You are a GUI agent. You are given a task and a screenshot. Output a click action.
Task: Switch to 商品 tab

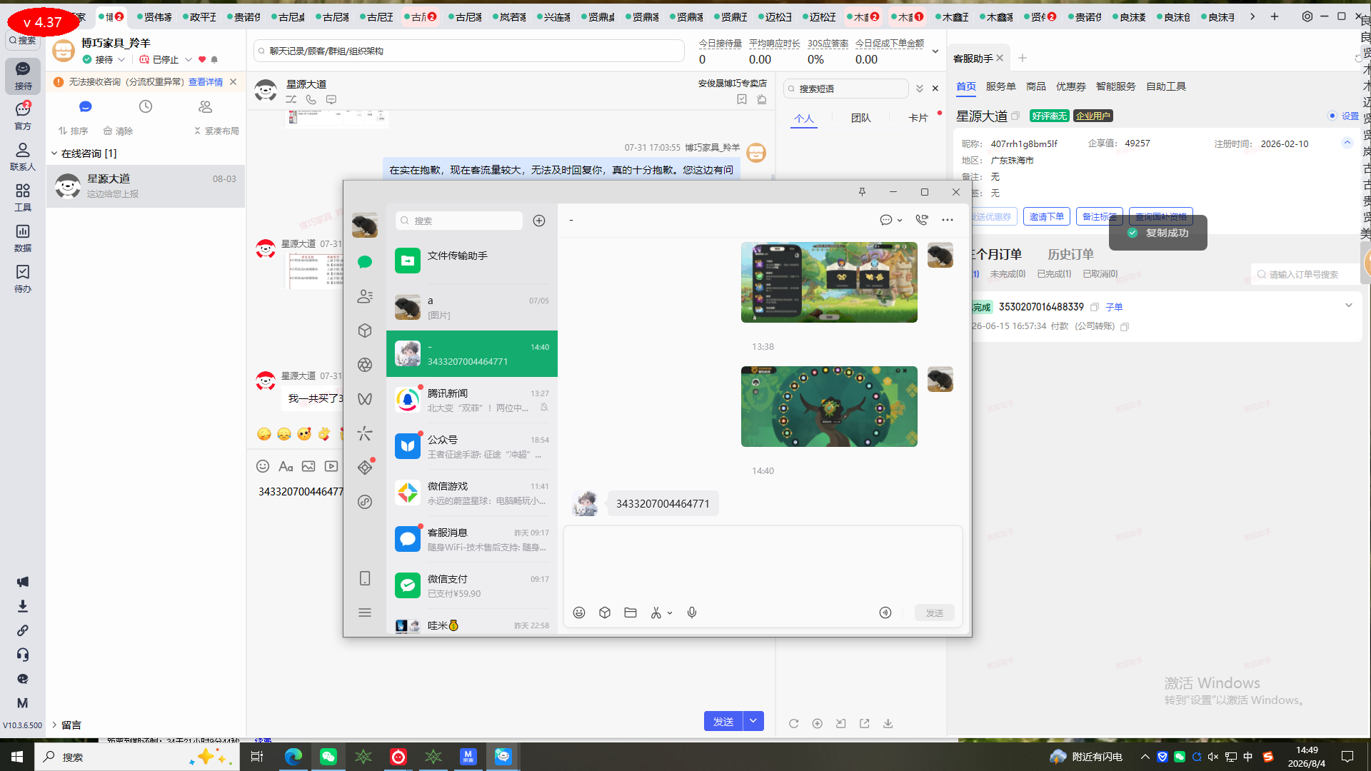coord(1036,86)
